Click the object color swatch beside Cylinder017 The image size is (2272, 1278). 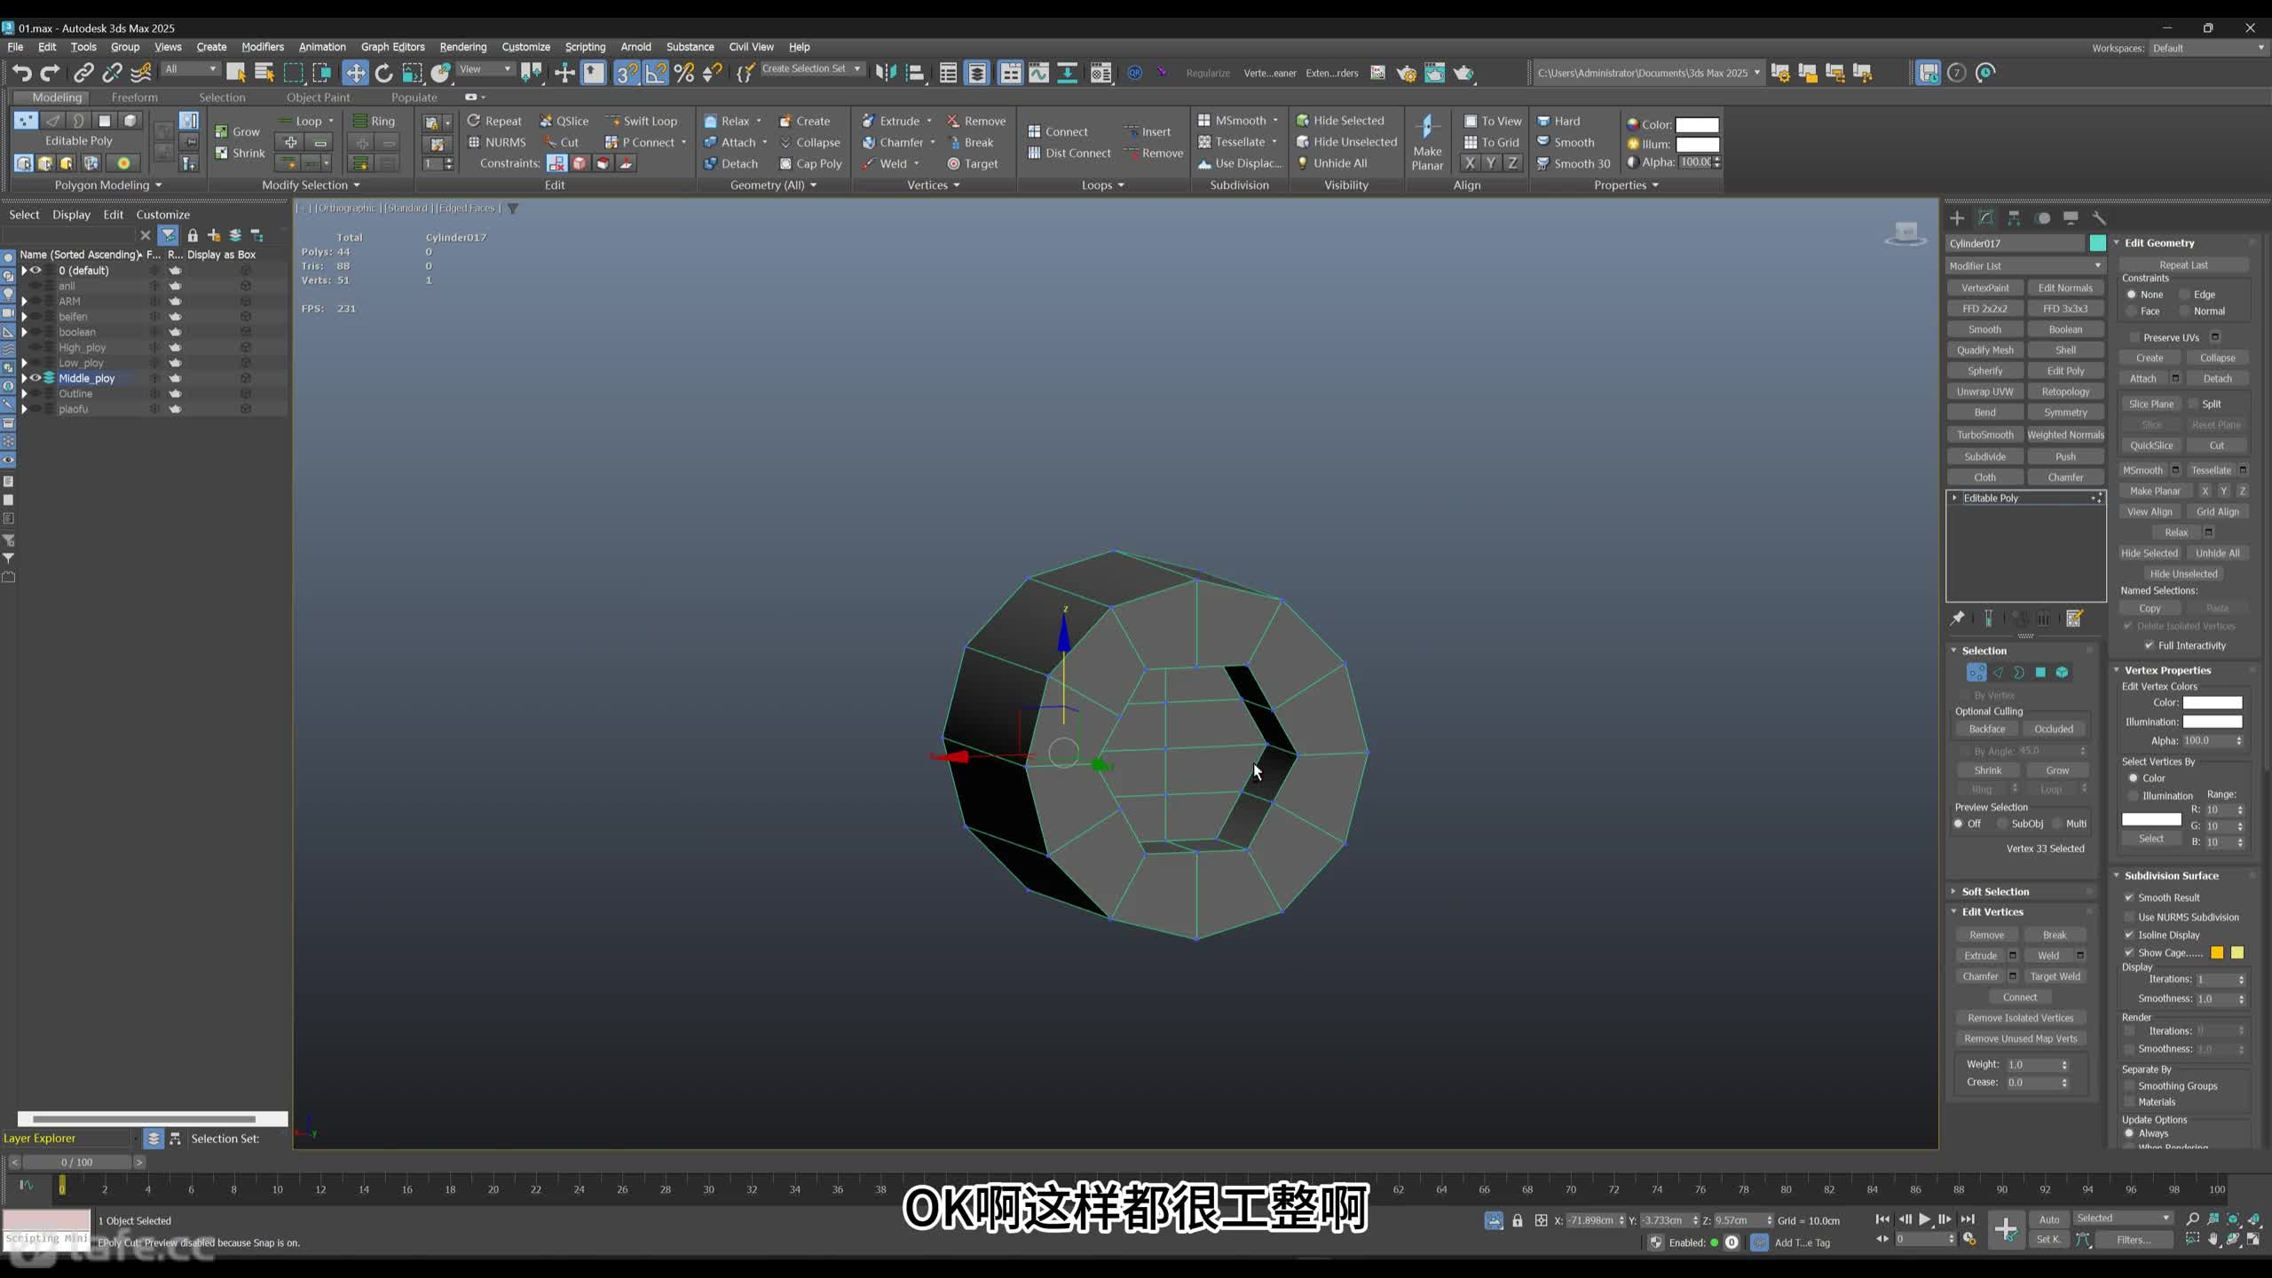(2097, 243)
